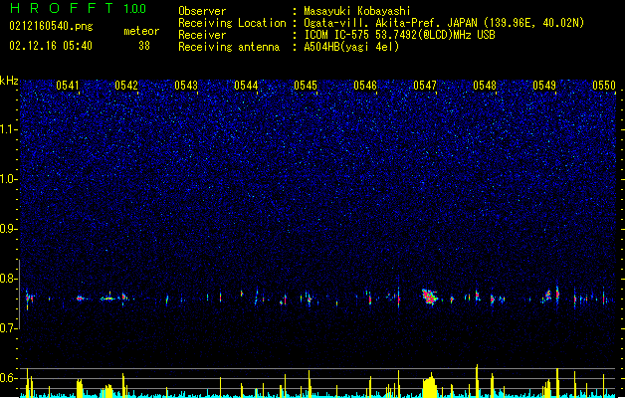Viewport: 626px width, 398px height.
Task: Click the Receiving antenna label
Action: (229, 47)
